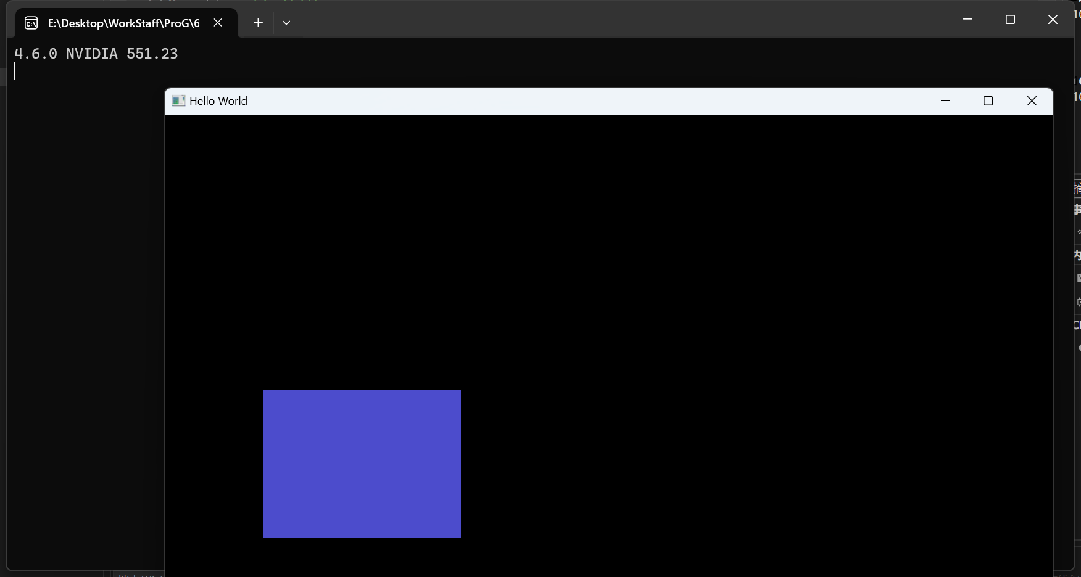Viewport: 1081px width, 577px height.
Task: Click the minimize icon on the Hello World window
Action: click(x=946, y=101)
